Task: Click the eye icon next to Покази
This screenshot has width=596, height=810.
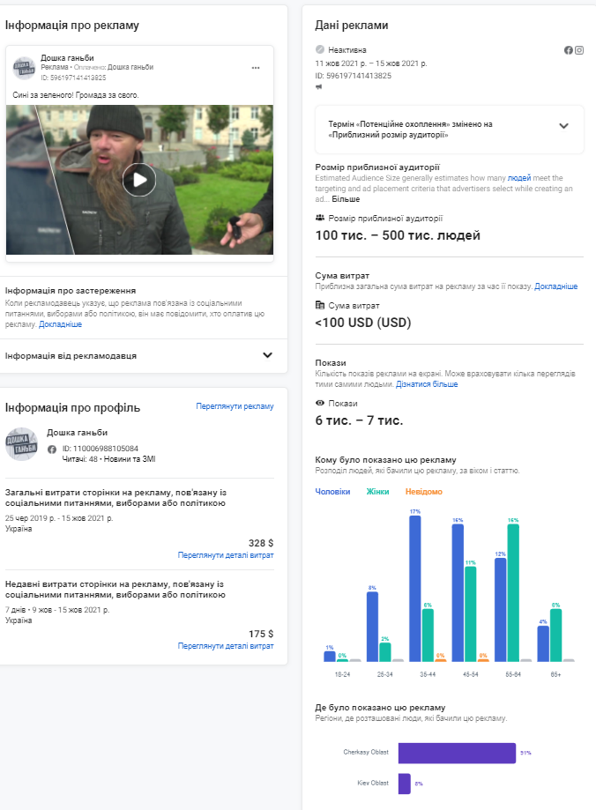Action: 320,403
